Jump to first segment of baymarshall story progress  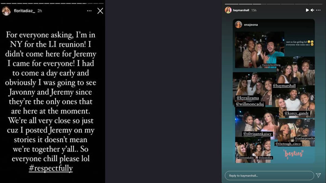pos(231,4)
